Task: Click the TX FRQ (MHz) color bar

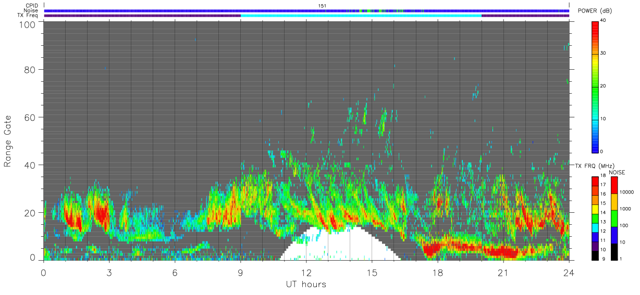Action: (x=595, y=218)
